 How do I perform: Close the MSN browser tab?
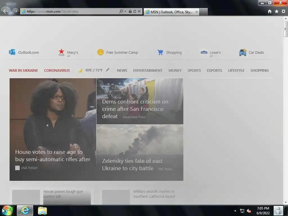coord(196,12)
